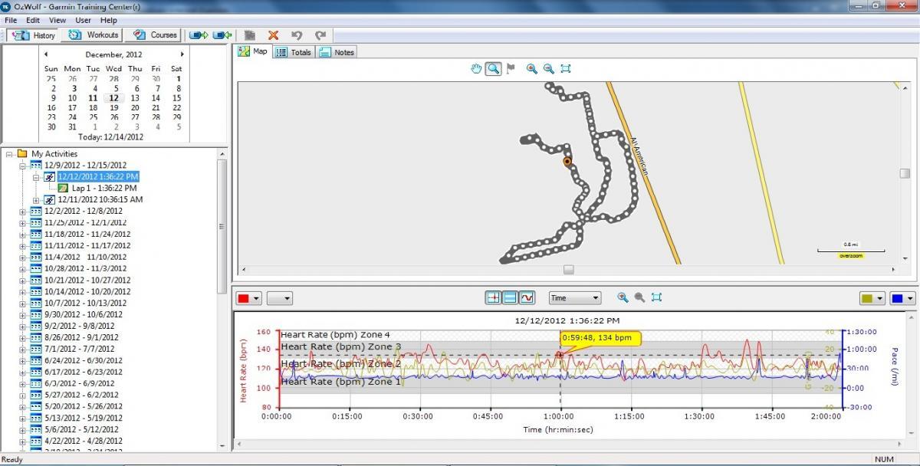Activate the map zoom selection magnifier tool

pos(493,68)
